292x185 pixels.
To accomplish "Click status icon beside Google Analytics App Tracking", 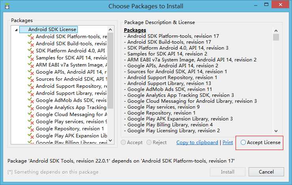I will click(x=31, y=107).
